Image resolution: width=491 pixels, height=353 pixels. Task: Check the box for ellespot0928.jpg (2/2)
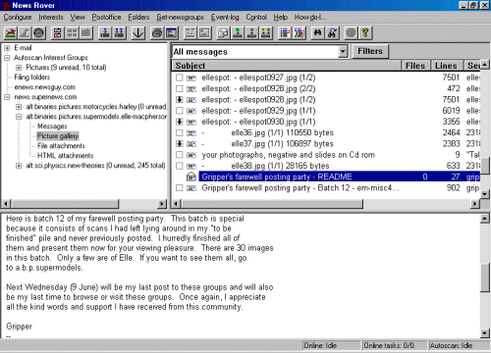[x=179, y=89]
